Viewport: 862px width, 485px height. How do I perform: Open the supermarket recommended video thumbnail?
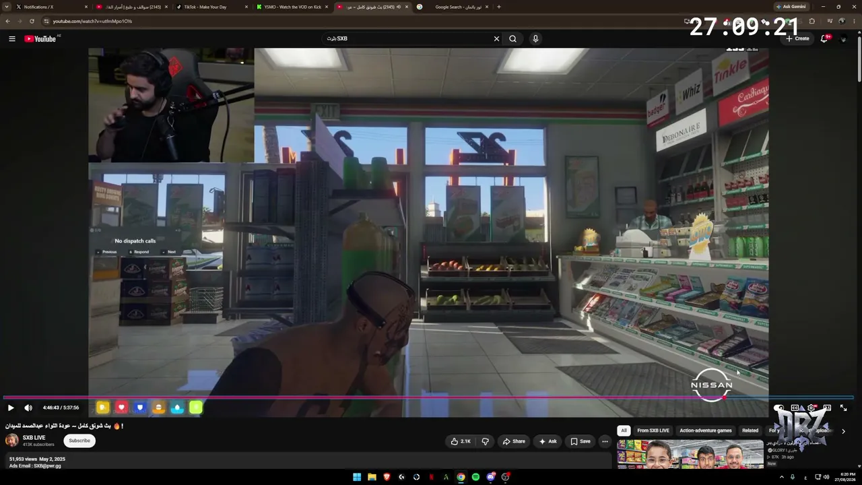[x=690, y=454]
